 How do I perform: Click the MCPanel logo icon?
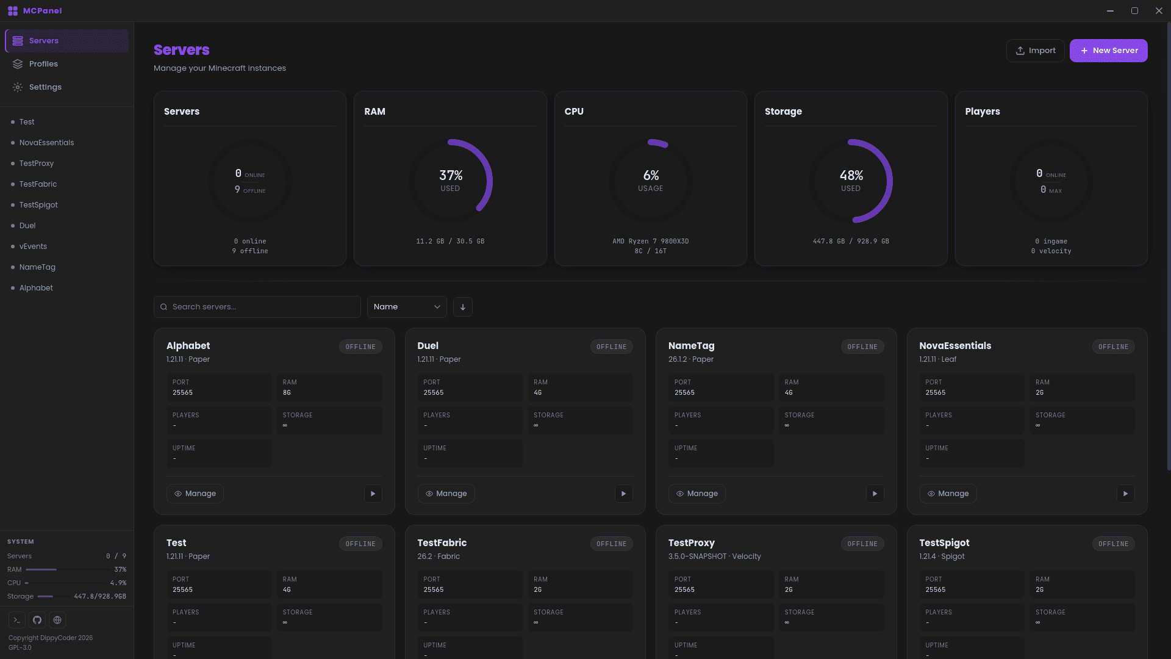click(x=13, y=11)
